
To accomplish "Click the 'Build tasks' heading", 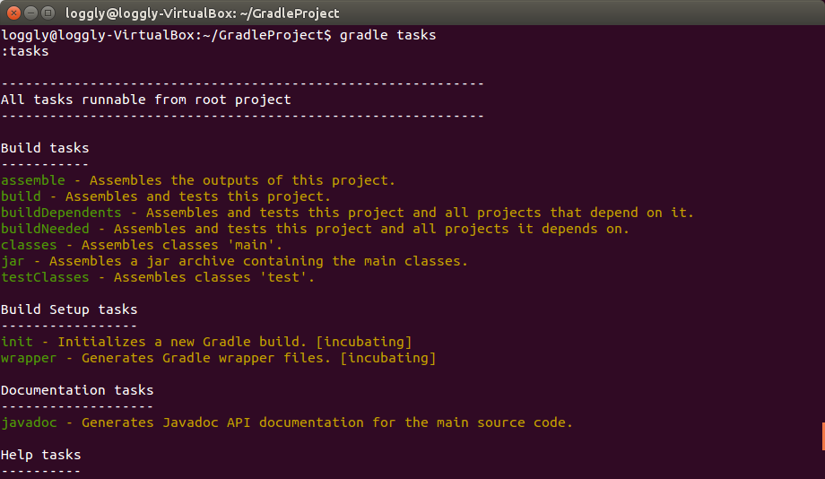I will [x=45, y=148].
